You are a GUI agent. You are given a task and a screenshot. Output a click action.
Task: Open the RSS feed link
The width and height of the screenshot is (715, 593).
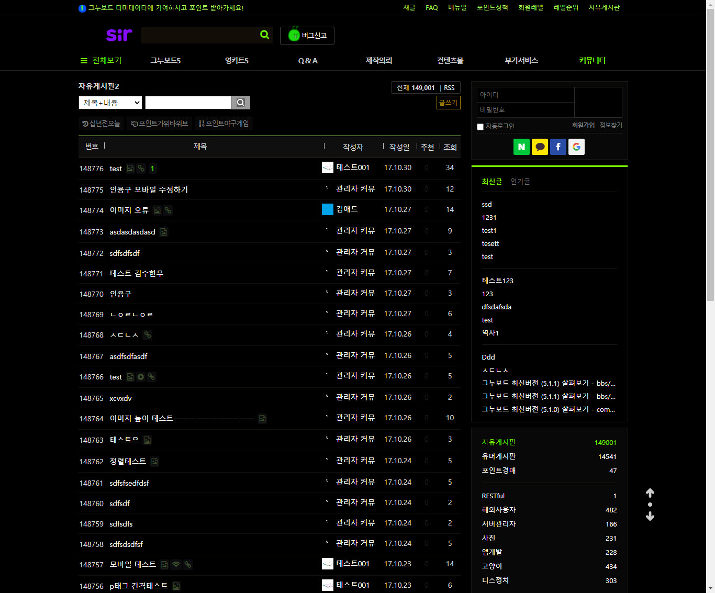[449, 88]
